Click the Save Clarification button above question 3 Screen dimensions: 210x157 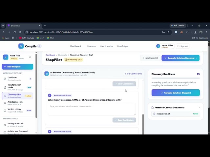point(124,84)
